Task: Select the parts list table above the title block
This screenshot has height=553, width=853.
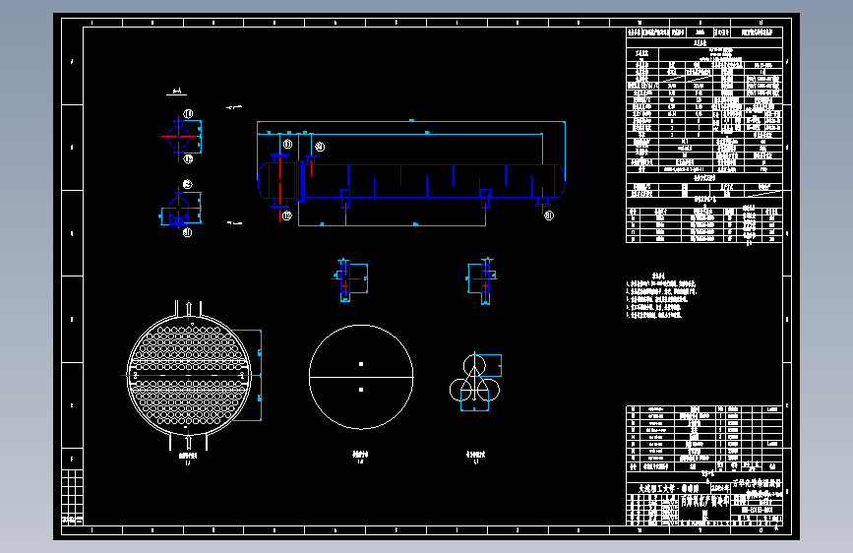Action: (704, 439)
